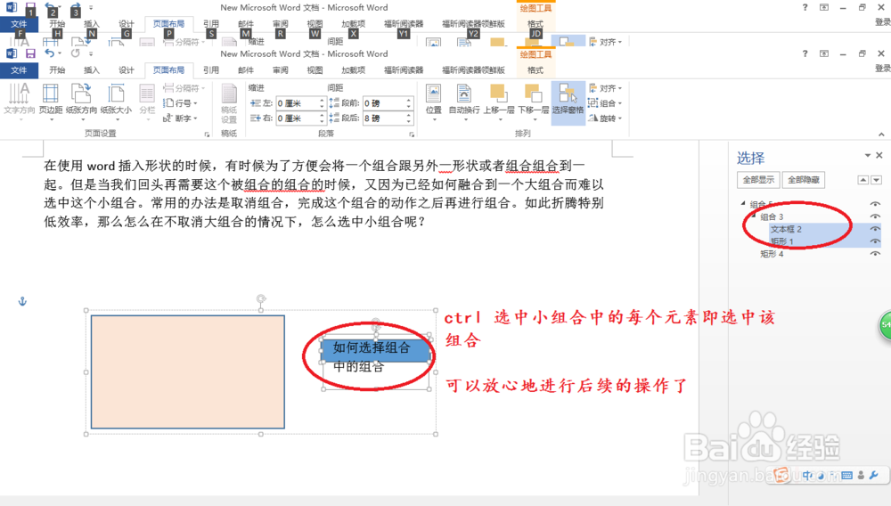Click the 全部显示 show all button

758,180
